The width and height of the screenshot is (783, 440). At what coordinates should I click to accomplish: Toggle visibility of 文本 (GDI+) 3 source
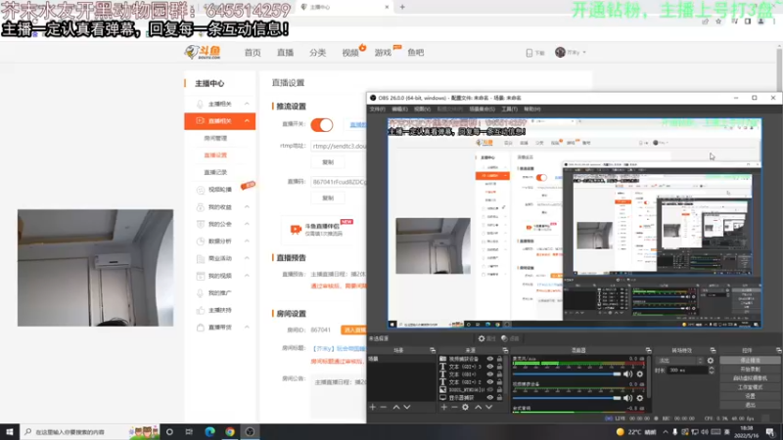tap(490, 367)
